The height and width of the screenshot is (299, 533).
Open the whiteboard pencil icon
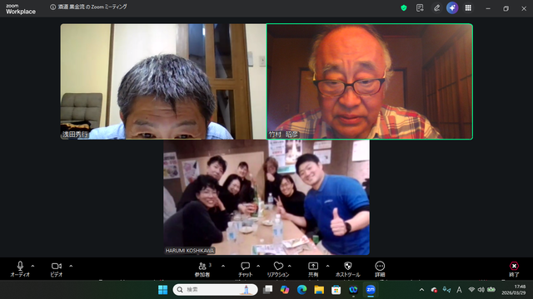[x=436, y=7]
